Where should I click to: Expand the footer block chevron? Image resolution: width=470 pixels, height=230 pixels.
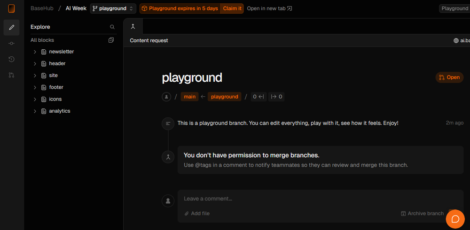point(35,87)
